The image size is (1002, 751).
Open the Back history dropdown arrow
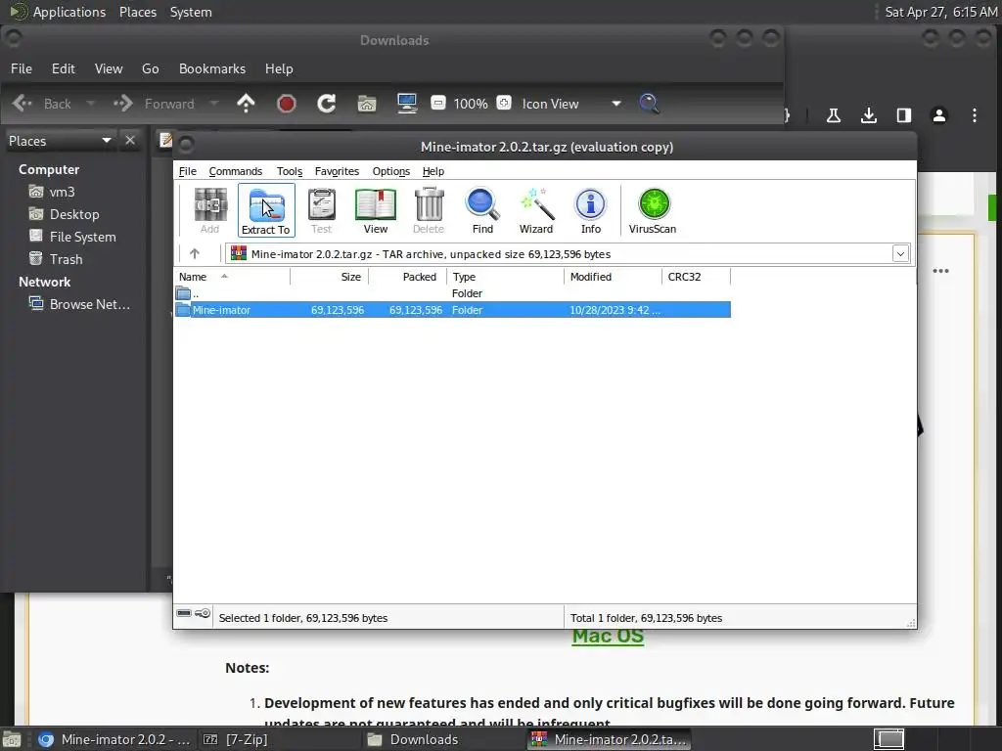(x=91, y=103)
